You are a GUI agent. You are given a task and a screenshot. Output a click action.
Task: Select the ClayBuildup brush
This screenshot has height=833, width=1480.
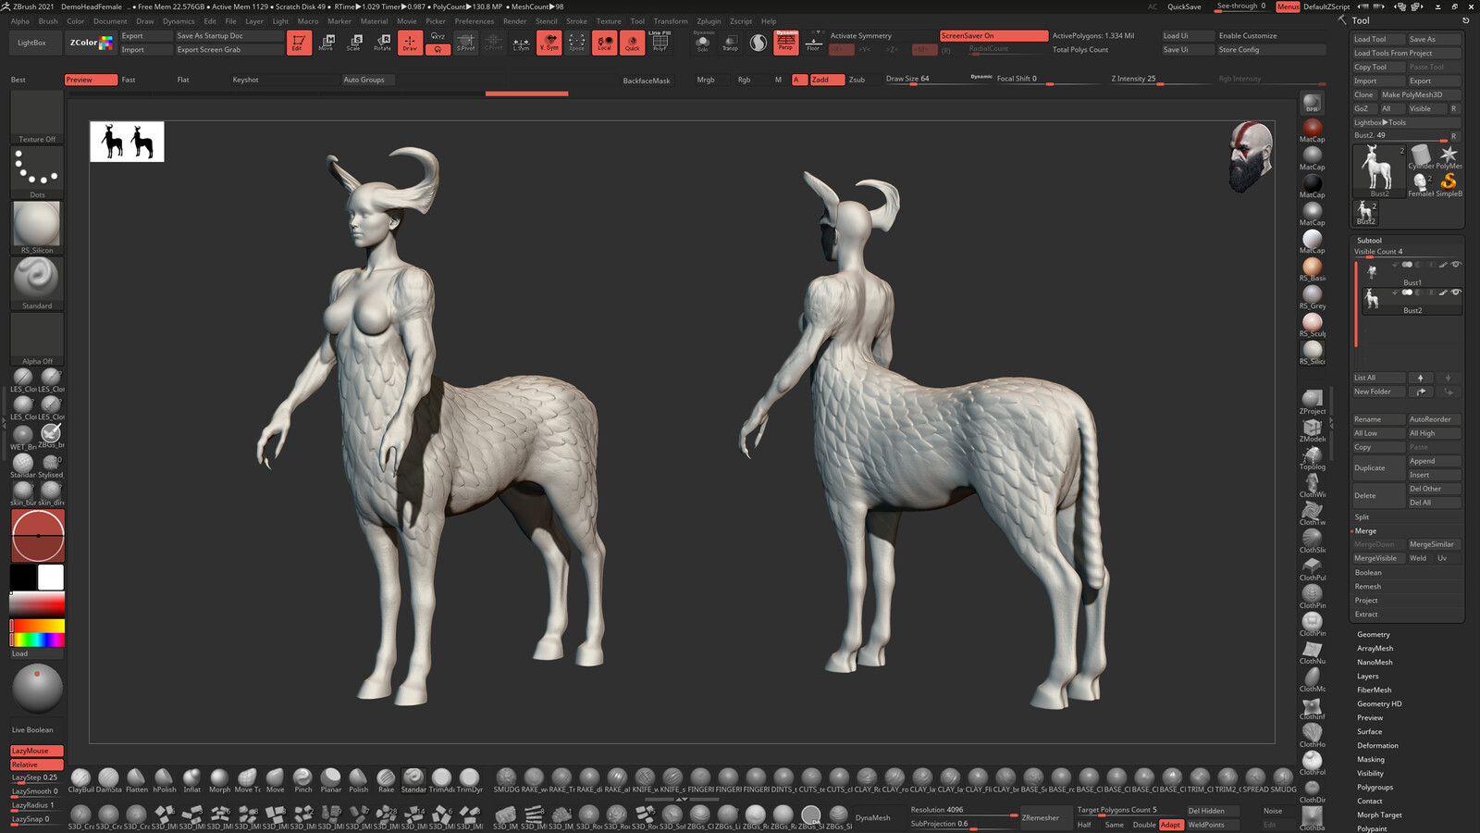[80, 780]
